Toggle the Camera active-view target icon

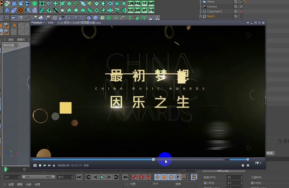tap(241, 6)
